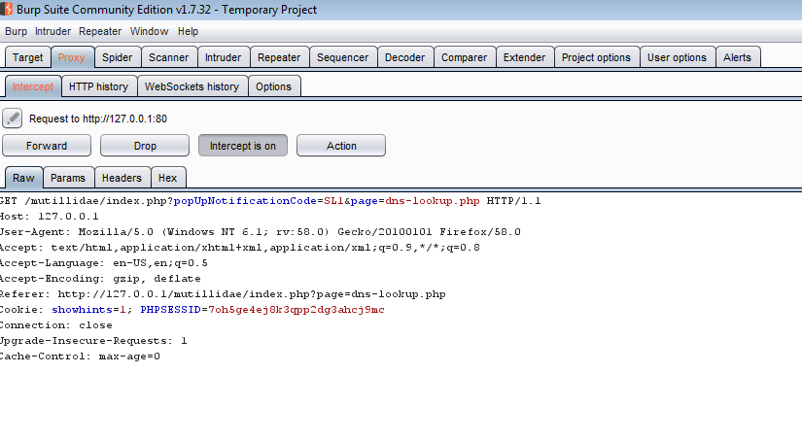Click the Accept text/html header line
This screenshot has width=802, height=441.
click(240, 248)
